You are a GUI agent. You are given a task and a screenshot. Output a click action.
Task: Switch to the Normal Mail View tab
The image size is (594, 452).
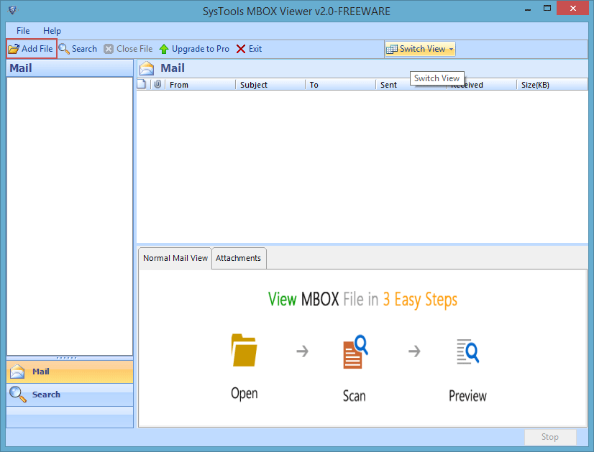pyautogui.click(x=175, y=258)
